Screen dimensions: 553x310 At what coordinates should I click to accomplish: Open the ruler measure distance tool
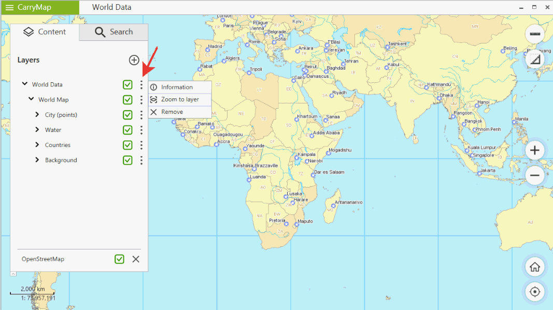point(535,34)
